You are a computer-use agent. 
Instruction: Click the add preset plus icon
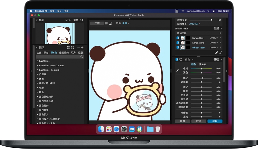[82, 47]
